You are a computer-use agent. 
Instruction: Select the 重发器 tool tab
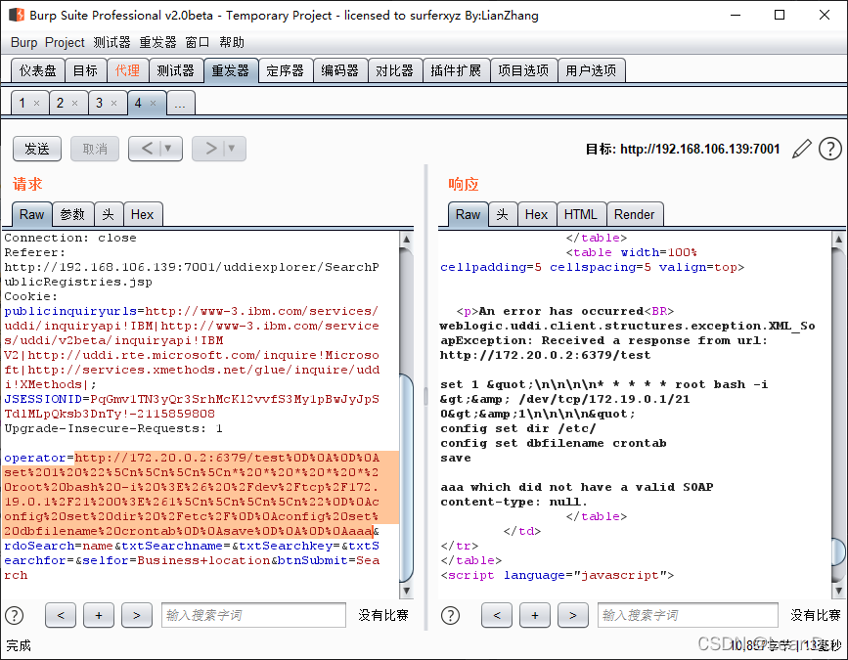(231, 70)
